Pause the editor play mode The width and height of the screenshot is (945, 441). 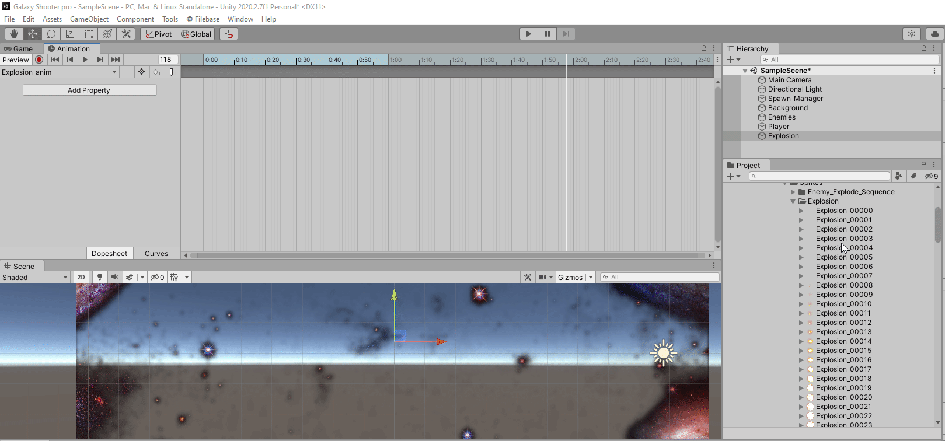[548, 34]
